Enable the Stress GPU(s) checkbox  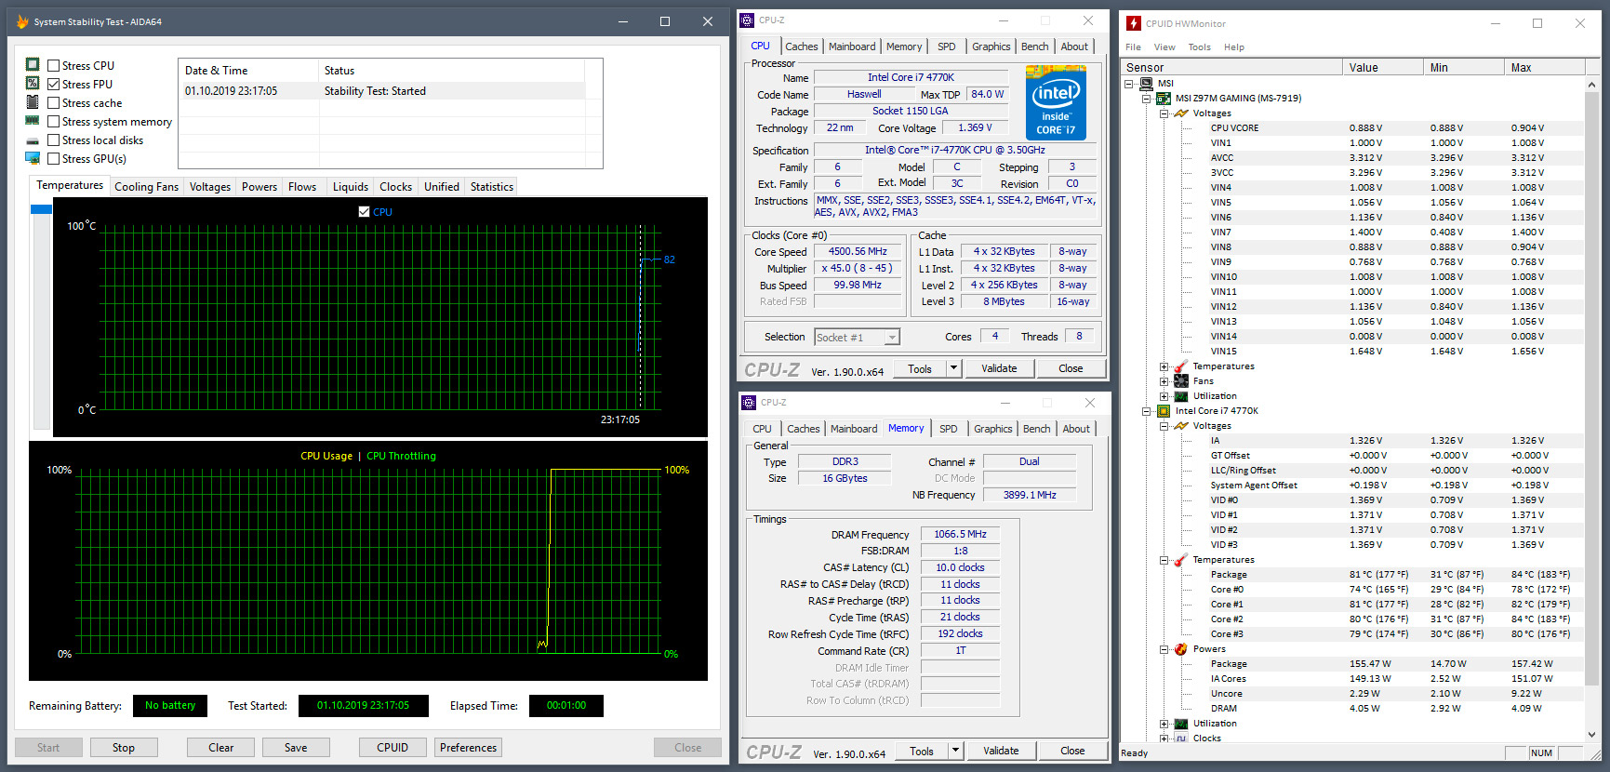(x=54, y=159)
